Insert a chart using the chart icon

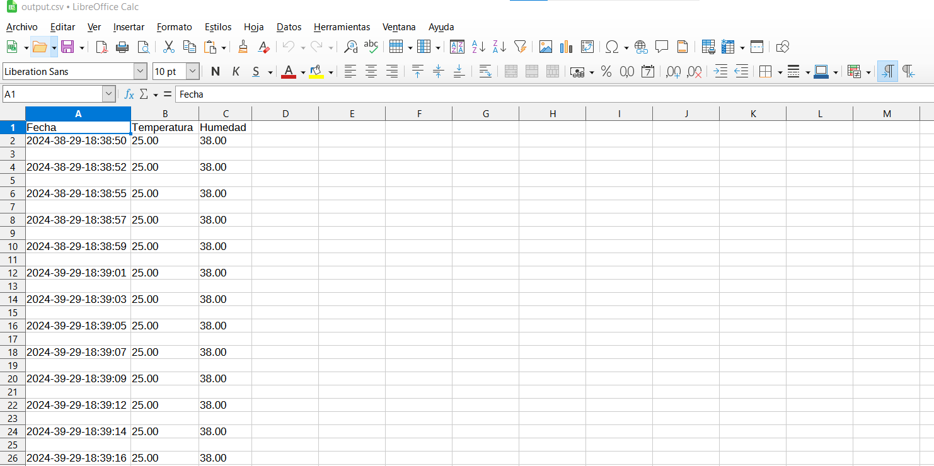(x=566, y=47)
